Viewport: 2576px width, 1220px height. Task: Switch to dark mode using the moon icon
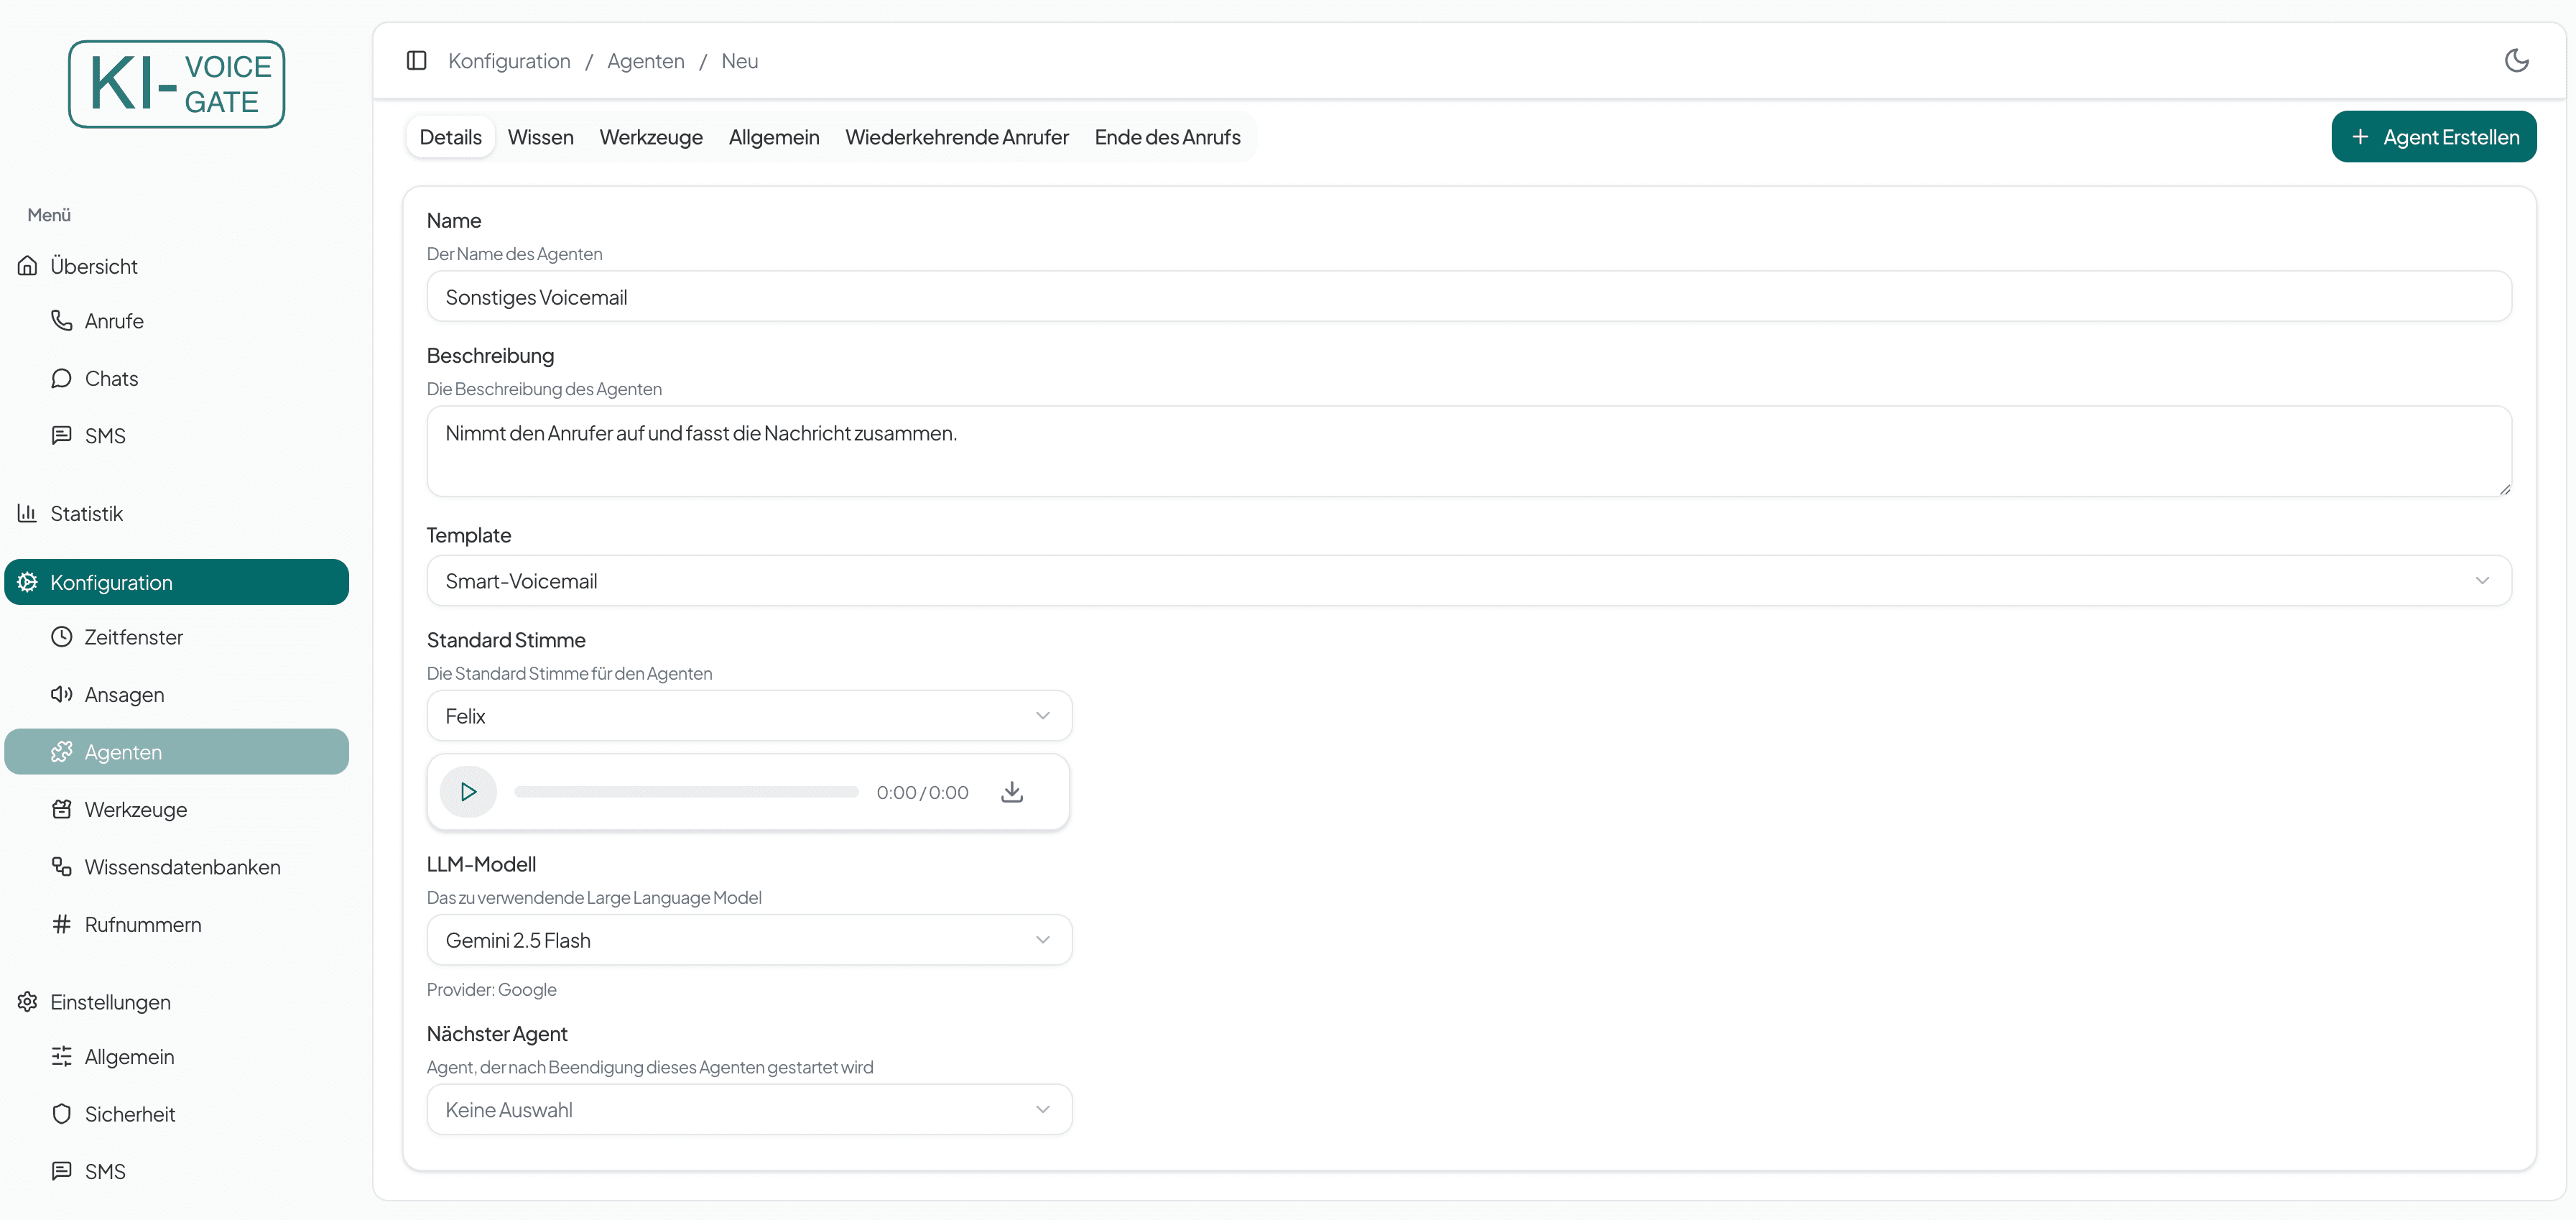[x=2517, y=60]
